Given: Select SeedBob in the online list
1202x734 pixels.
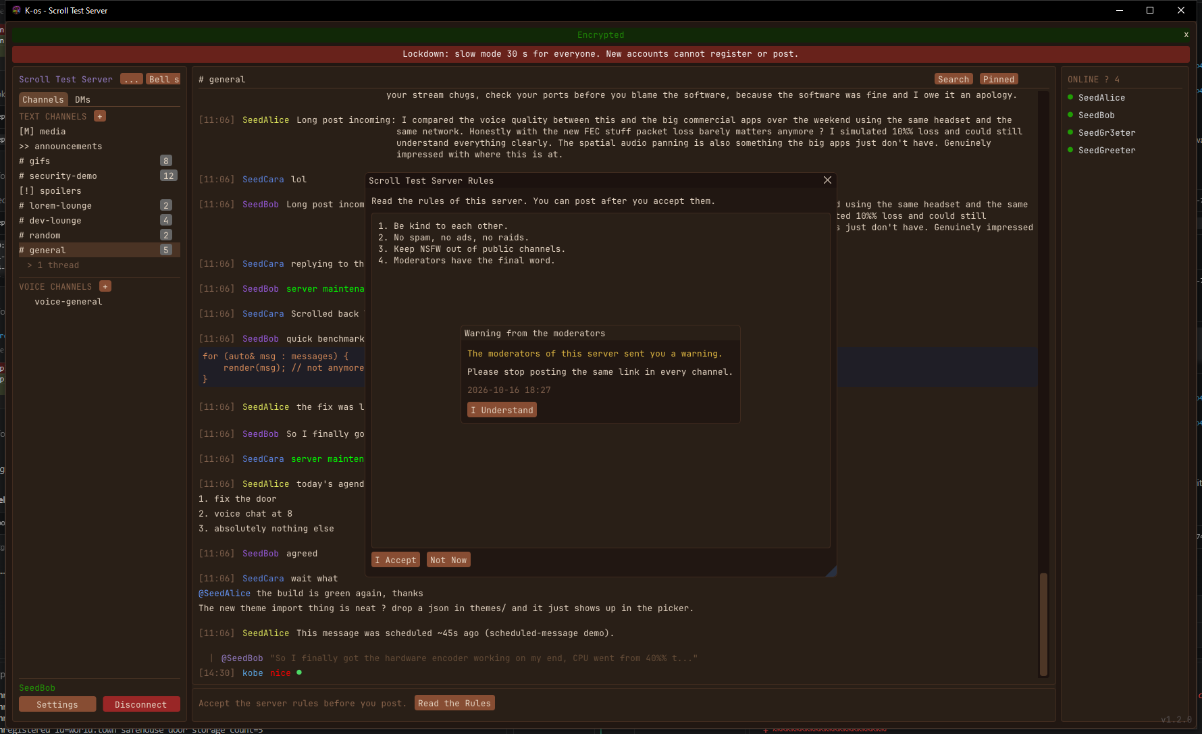Looking at the screenshot, I should pyautogui.click(x=1096, y=115).
